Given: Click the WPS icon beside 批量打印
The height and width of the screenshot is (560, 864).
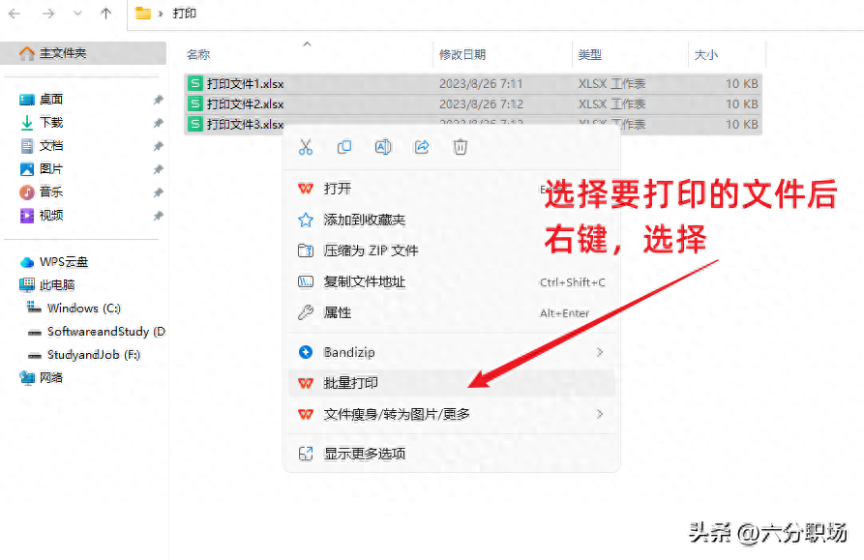Looking at the screenshot, I should 306,383.
